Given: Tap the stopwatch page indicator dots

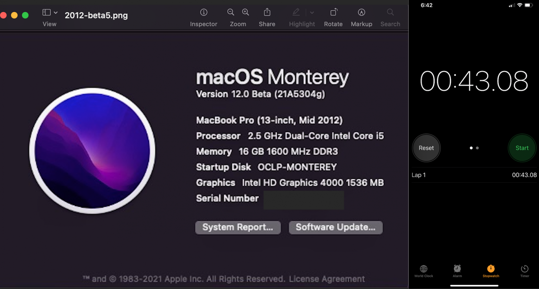Looking at the screenshot, I should (474, 148).
